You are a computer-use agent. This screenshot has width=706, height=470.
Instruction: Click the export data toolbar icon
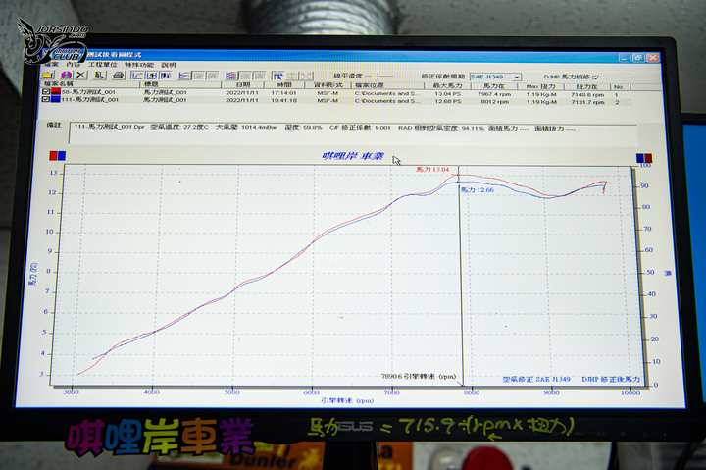click(99, 75)
